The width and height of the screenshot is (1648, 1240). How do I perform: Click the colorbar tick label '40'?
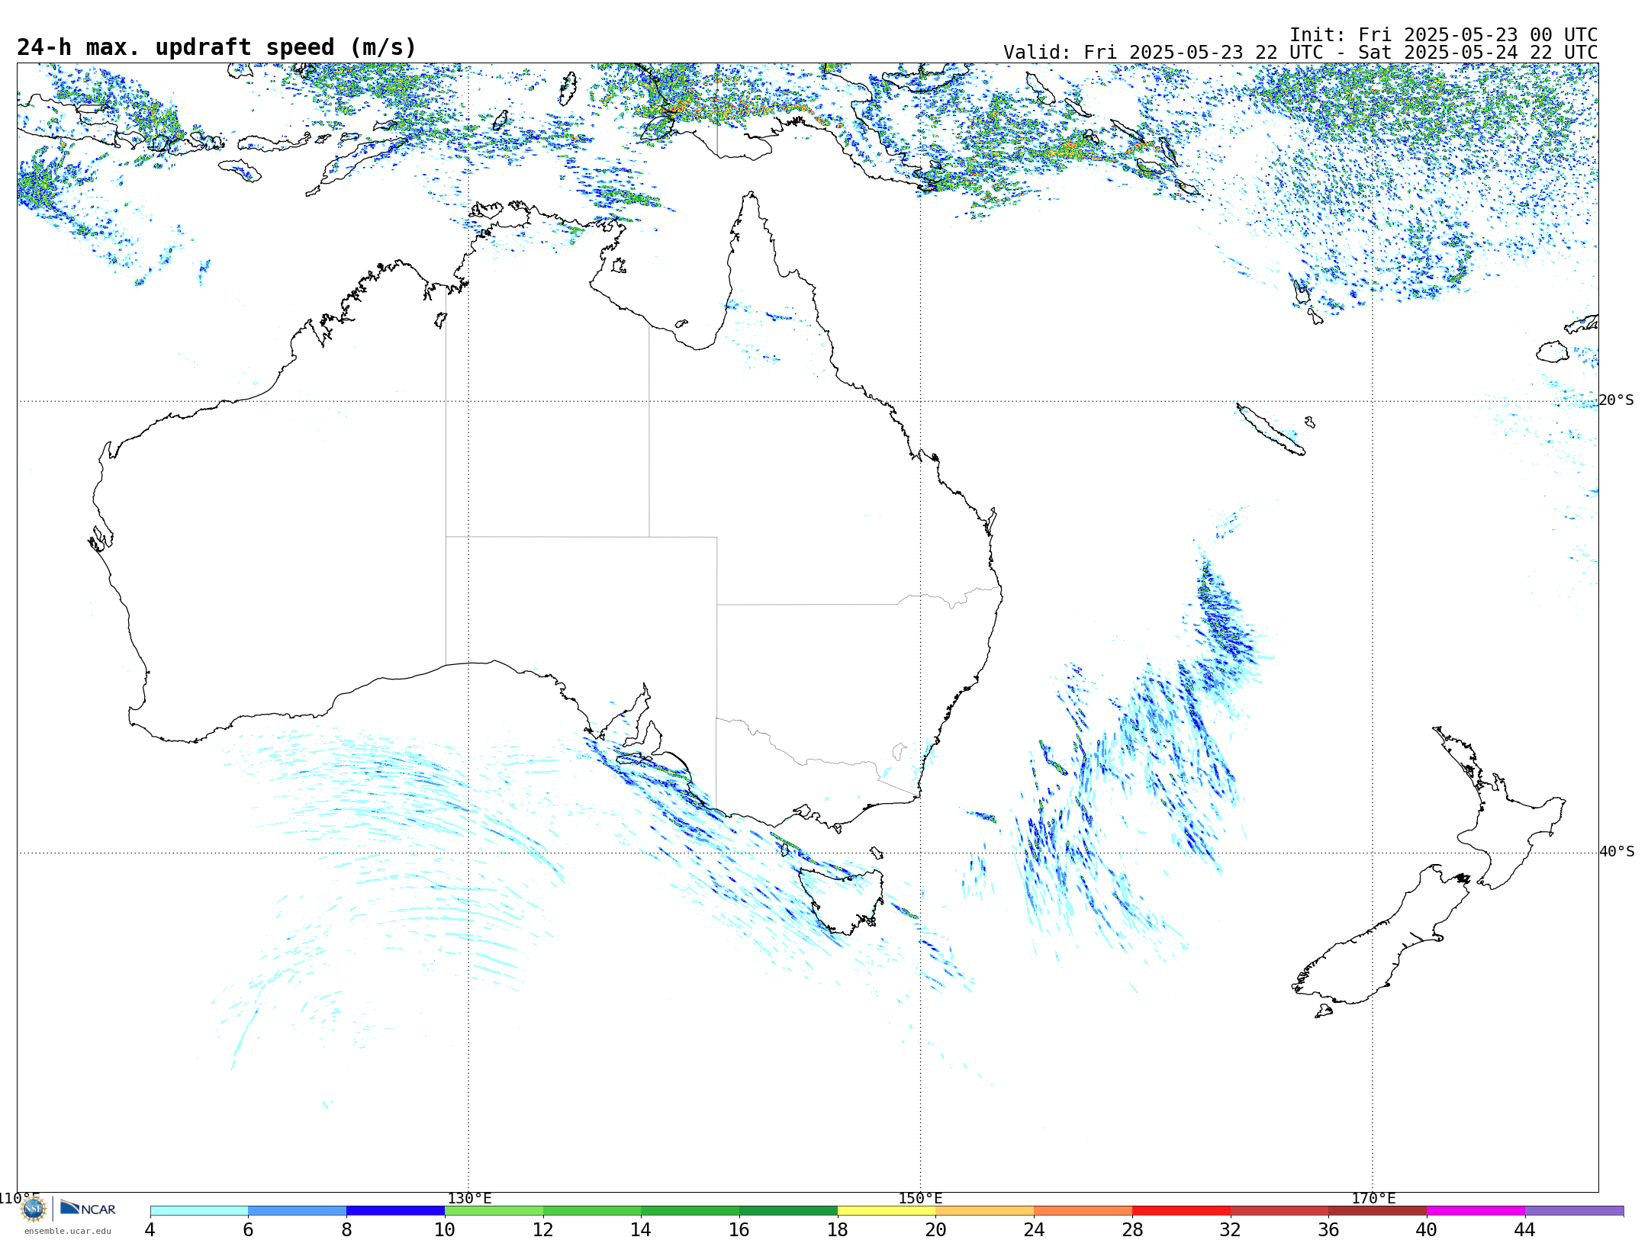(1427, 1230)
